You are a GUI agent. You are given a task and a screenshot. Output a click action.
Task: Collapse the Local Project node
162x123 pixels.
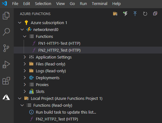tap(20, 98)
